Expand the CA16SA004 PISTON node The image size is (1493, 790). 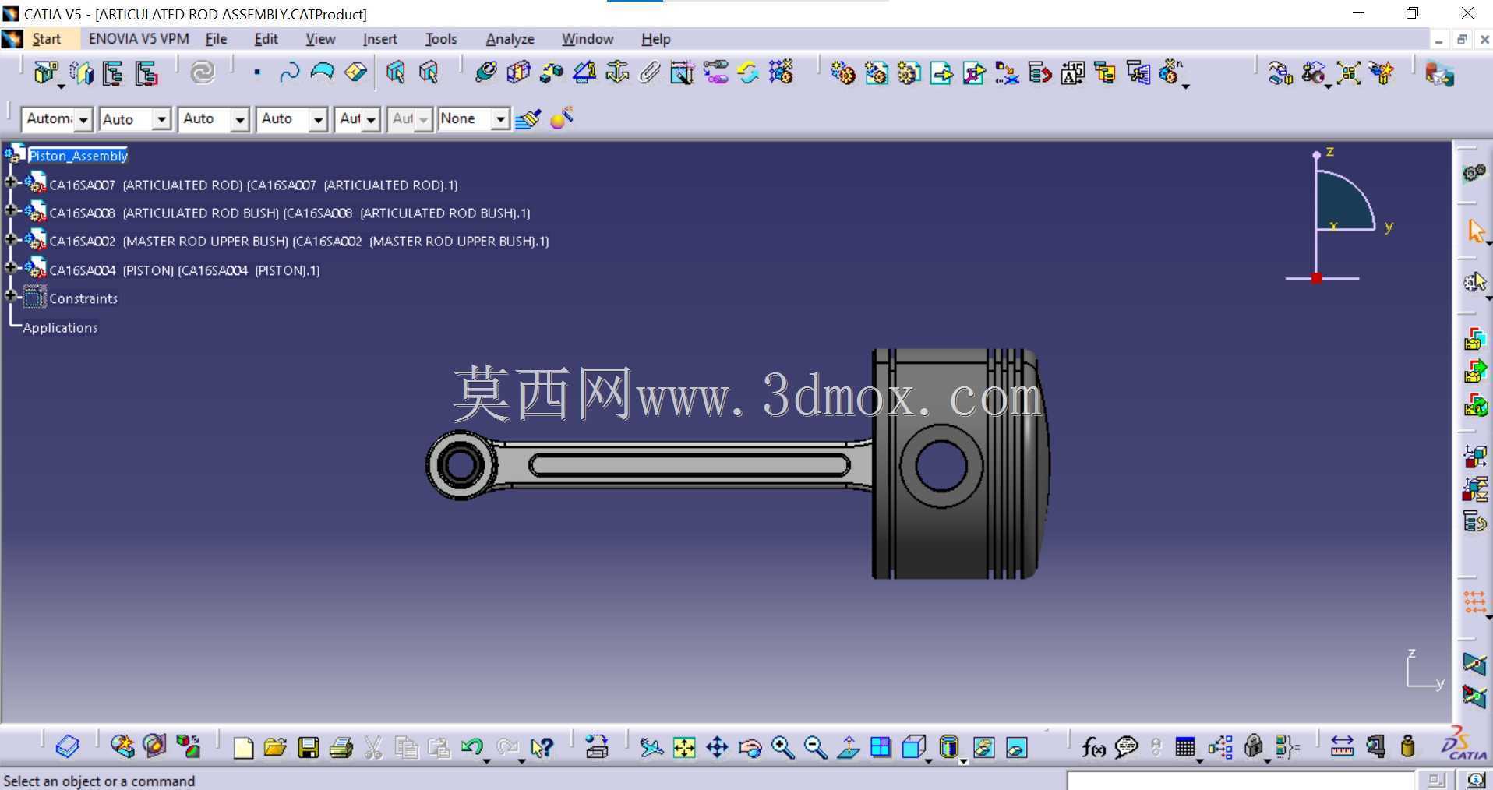coord(10,267)
